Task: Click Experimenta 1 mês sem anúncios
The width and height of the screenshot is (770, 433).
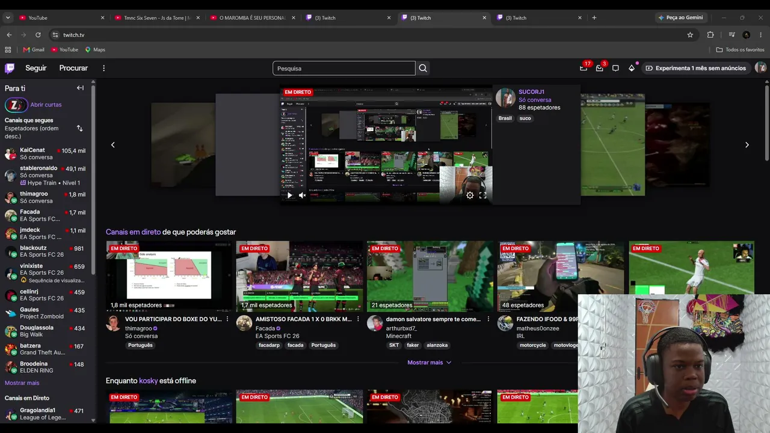Action: click(696, 68)
